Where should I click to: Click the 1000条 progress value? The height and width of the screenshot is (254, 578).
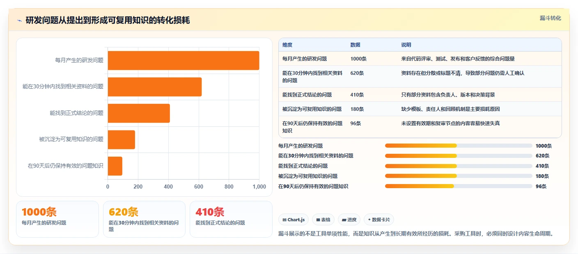pos(544,146)
